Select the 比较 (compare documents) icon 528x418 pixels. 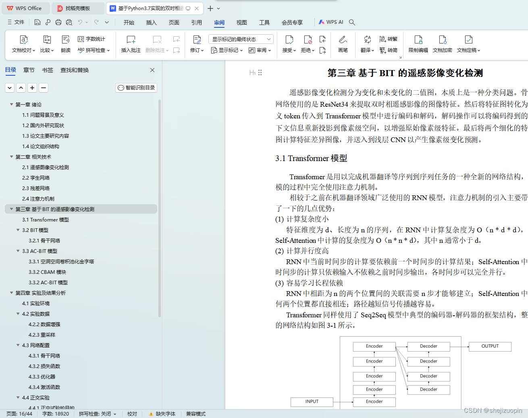[47, 43]
